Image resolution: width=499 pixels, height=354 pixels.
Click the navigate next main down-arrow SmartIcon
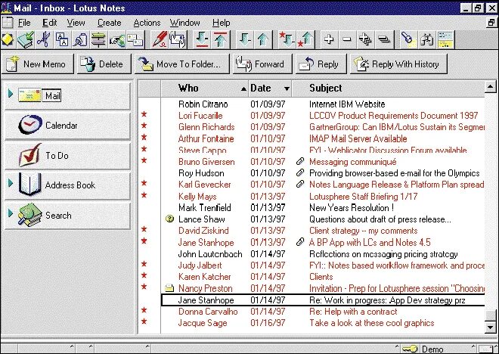click(202, 40)
